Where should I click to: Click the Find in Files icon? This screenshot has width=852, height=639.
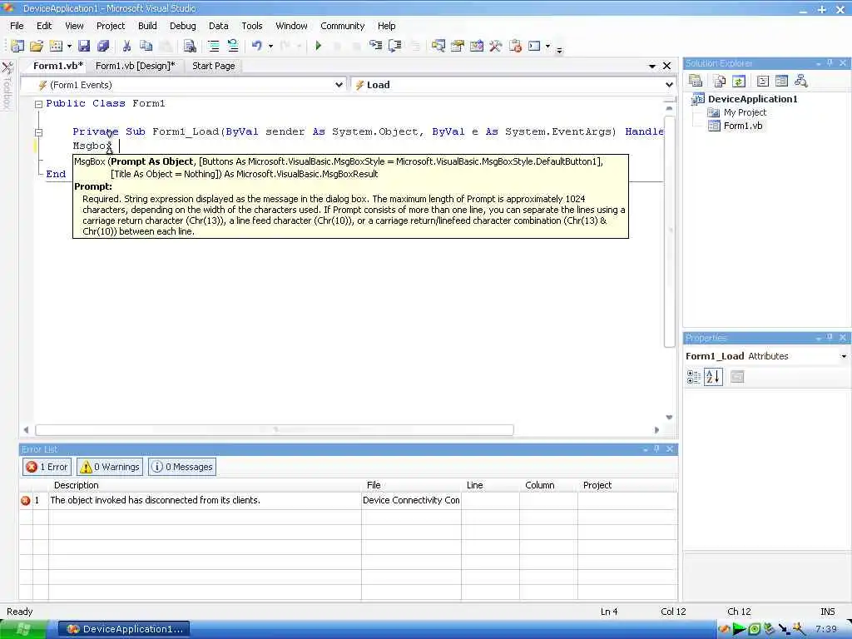tap(189, 47)
